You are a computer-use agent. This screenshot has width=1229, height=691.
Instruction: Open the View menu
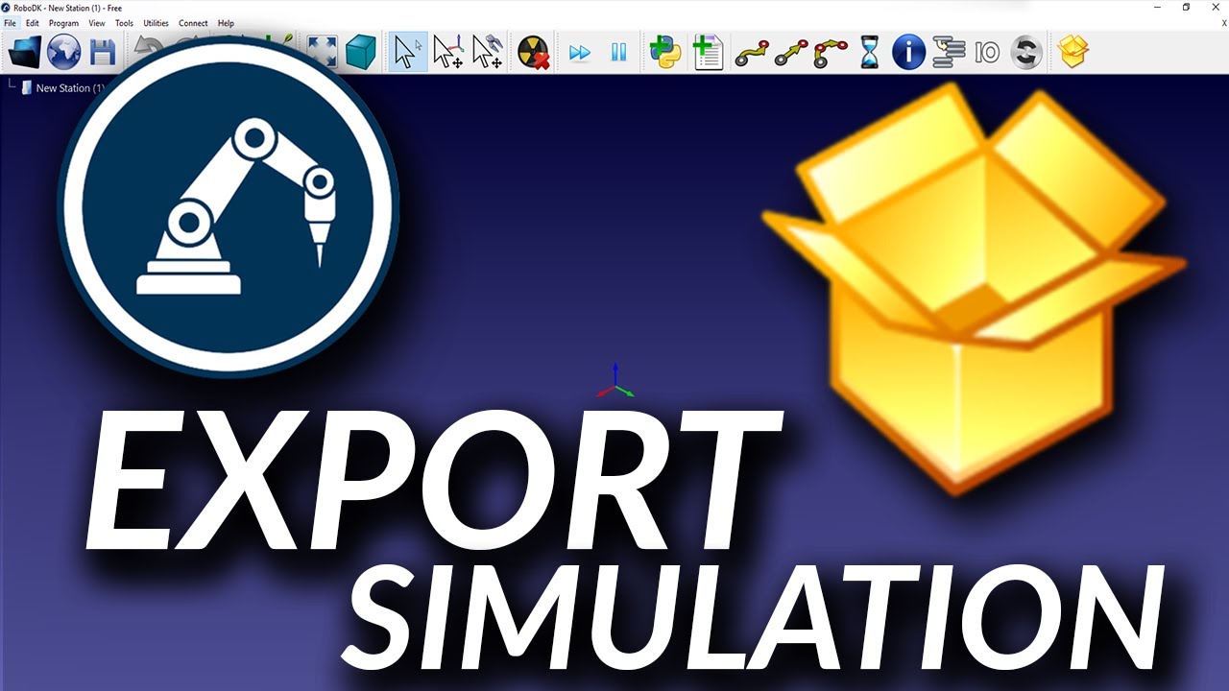97,23
